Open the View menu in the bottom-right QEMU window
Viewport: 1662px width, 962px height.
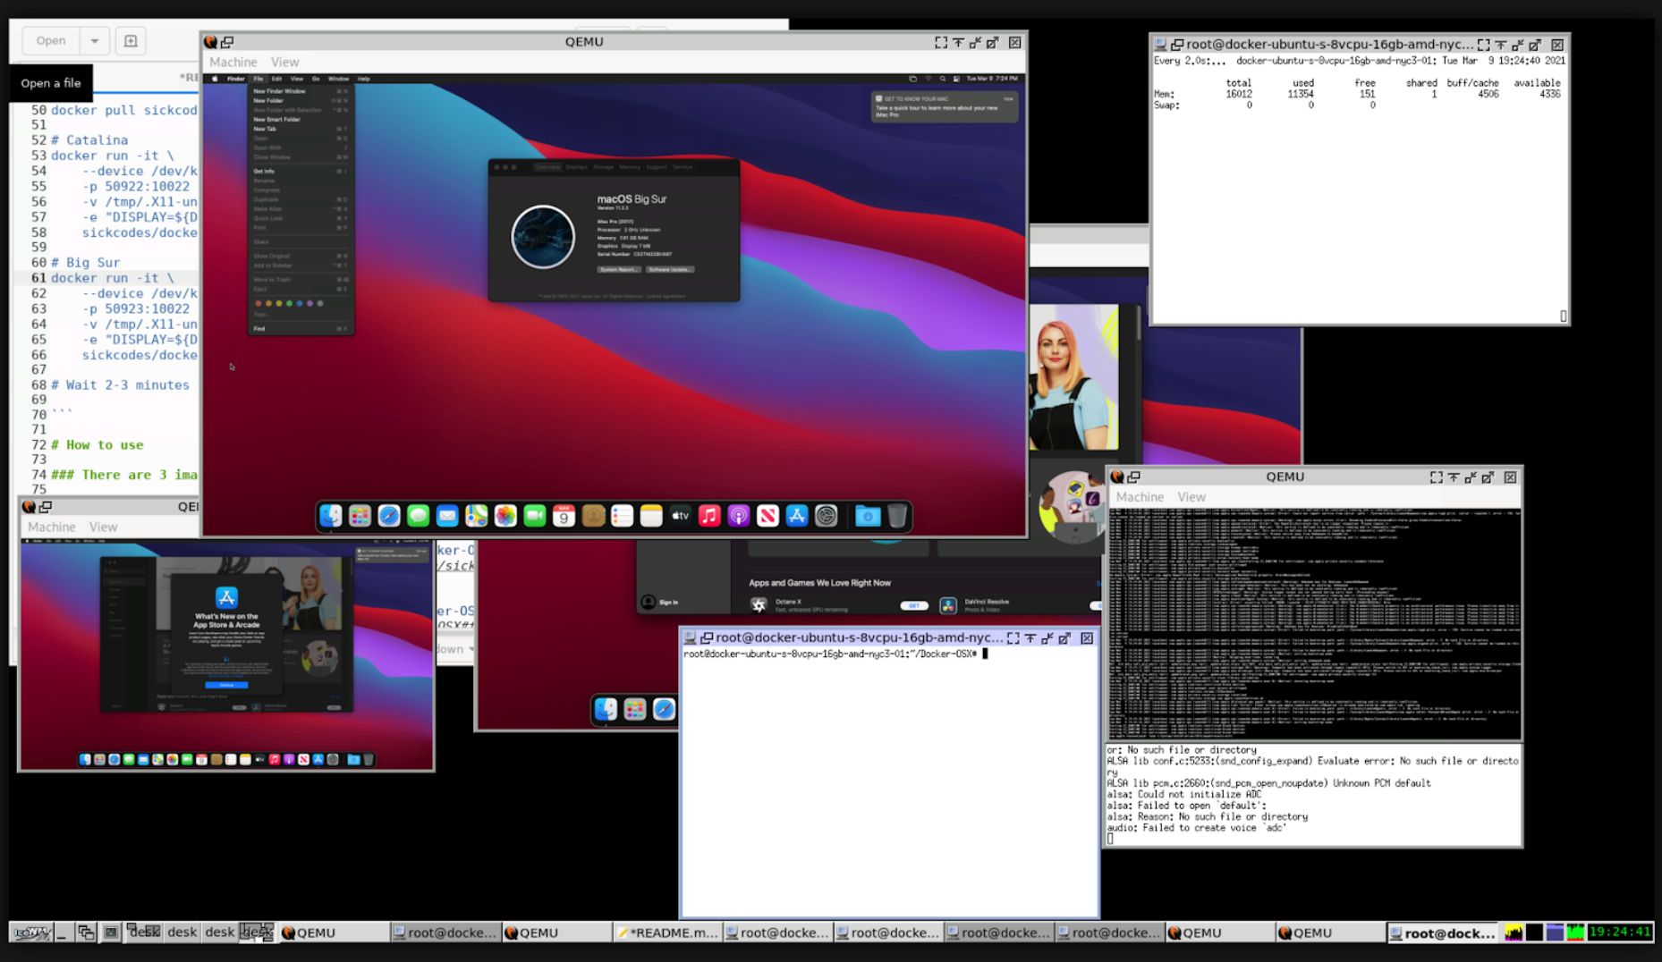[1191, 497]
